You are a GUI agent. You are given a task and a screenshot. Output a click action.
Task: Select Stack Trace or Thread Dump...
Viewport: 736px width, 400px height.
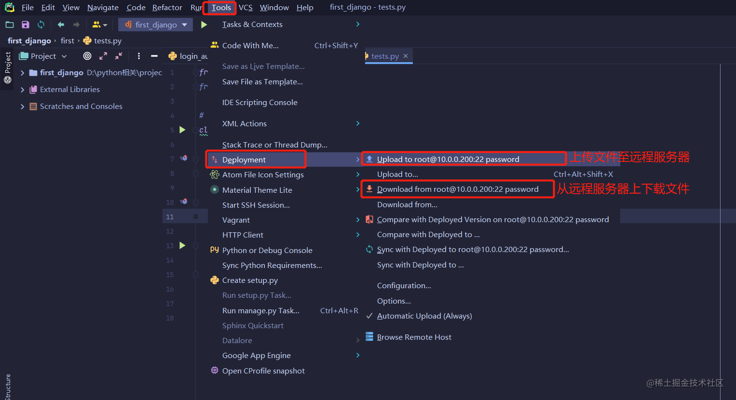point(285,145)
